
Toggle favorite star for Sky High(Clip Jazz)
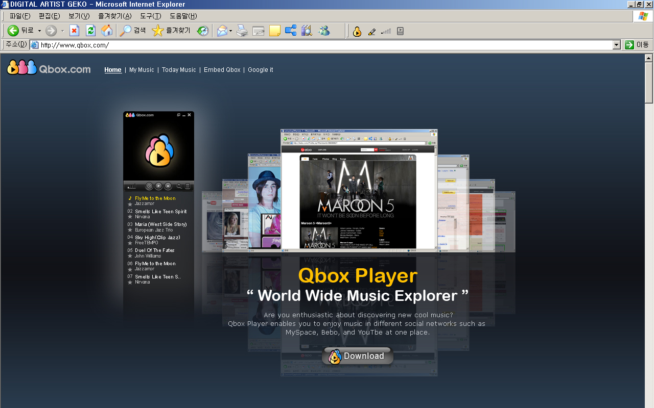(130, 243)
